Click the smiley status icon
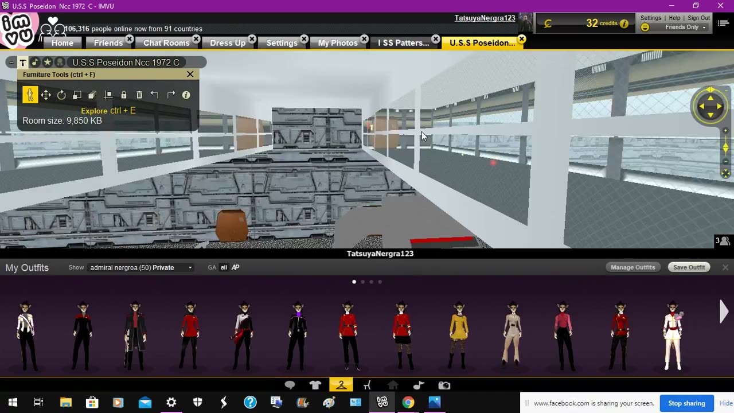Image resolution: width=734 pixels, height=413 pixels. coord(645,27)
